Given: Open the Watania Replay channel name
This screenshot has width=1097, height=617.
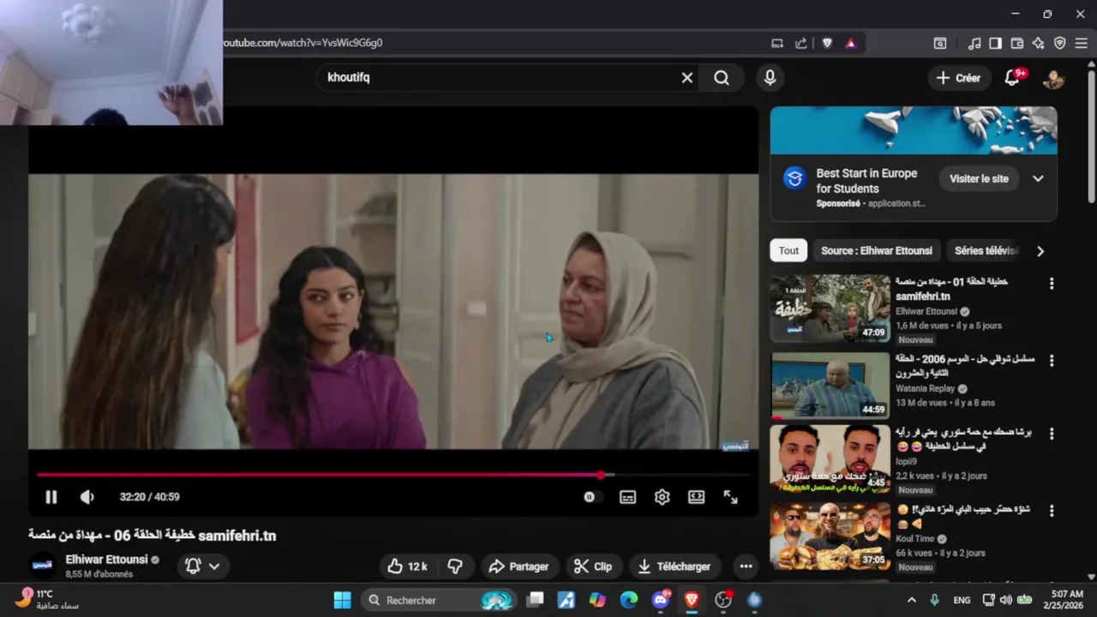Looking at the screenshot, I should click(926, 388).
